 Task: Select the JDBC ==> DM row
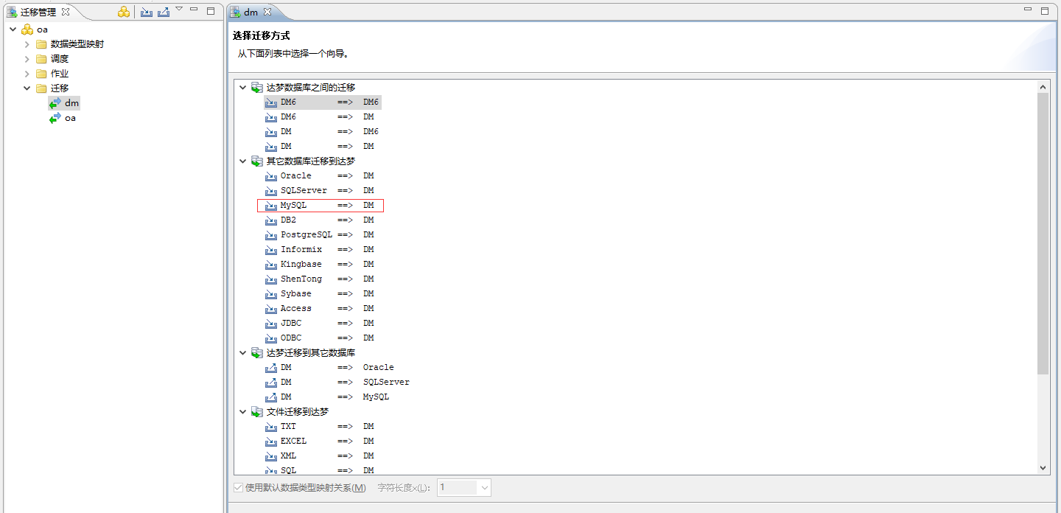(321, 323)
